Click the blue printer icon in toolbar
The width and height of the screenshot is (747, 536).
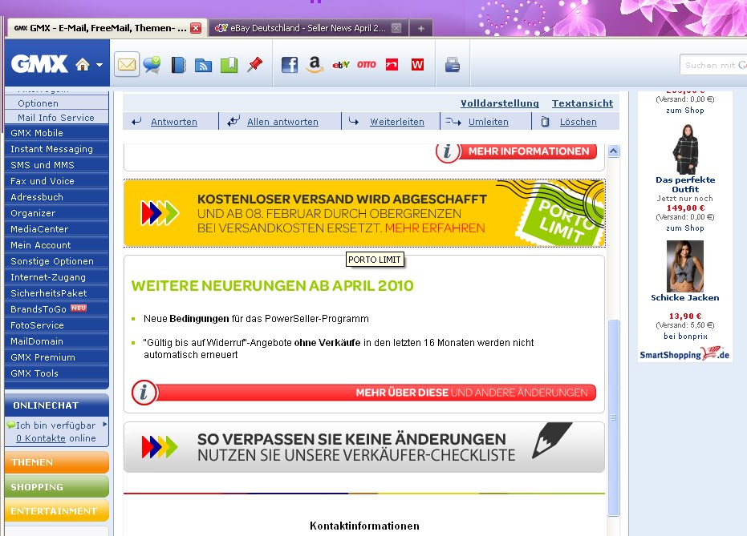coord(453,65)
